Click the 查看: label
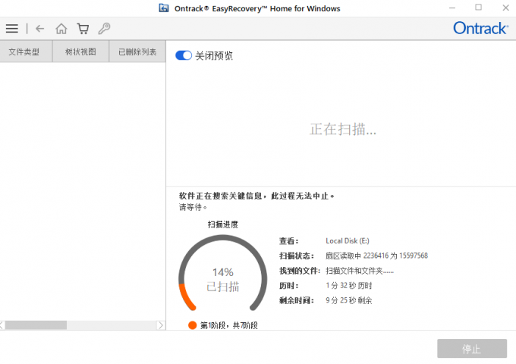This screenshot has height=364, width=516. tap(289, 241)
